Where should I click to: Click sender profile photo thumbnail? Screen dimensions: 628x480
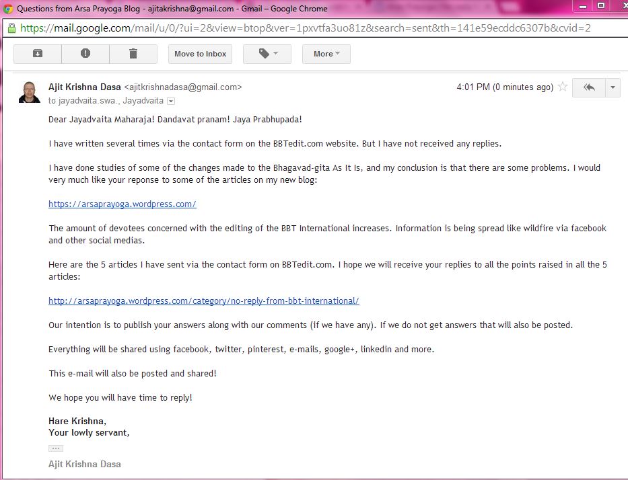click(30, 92)
